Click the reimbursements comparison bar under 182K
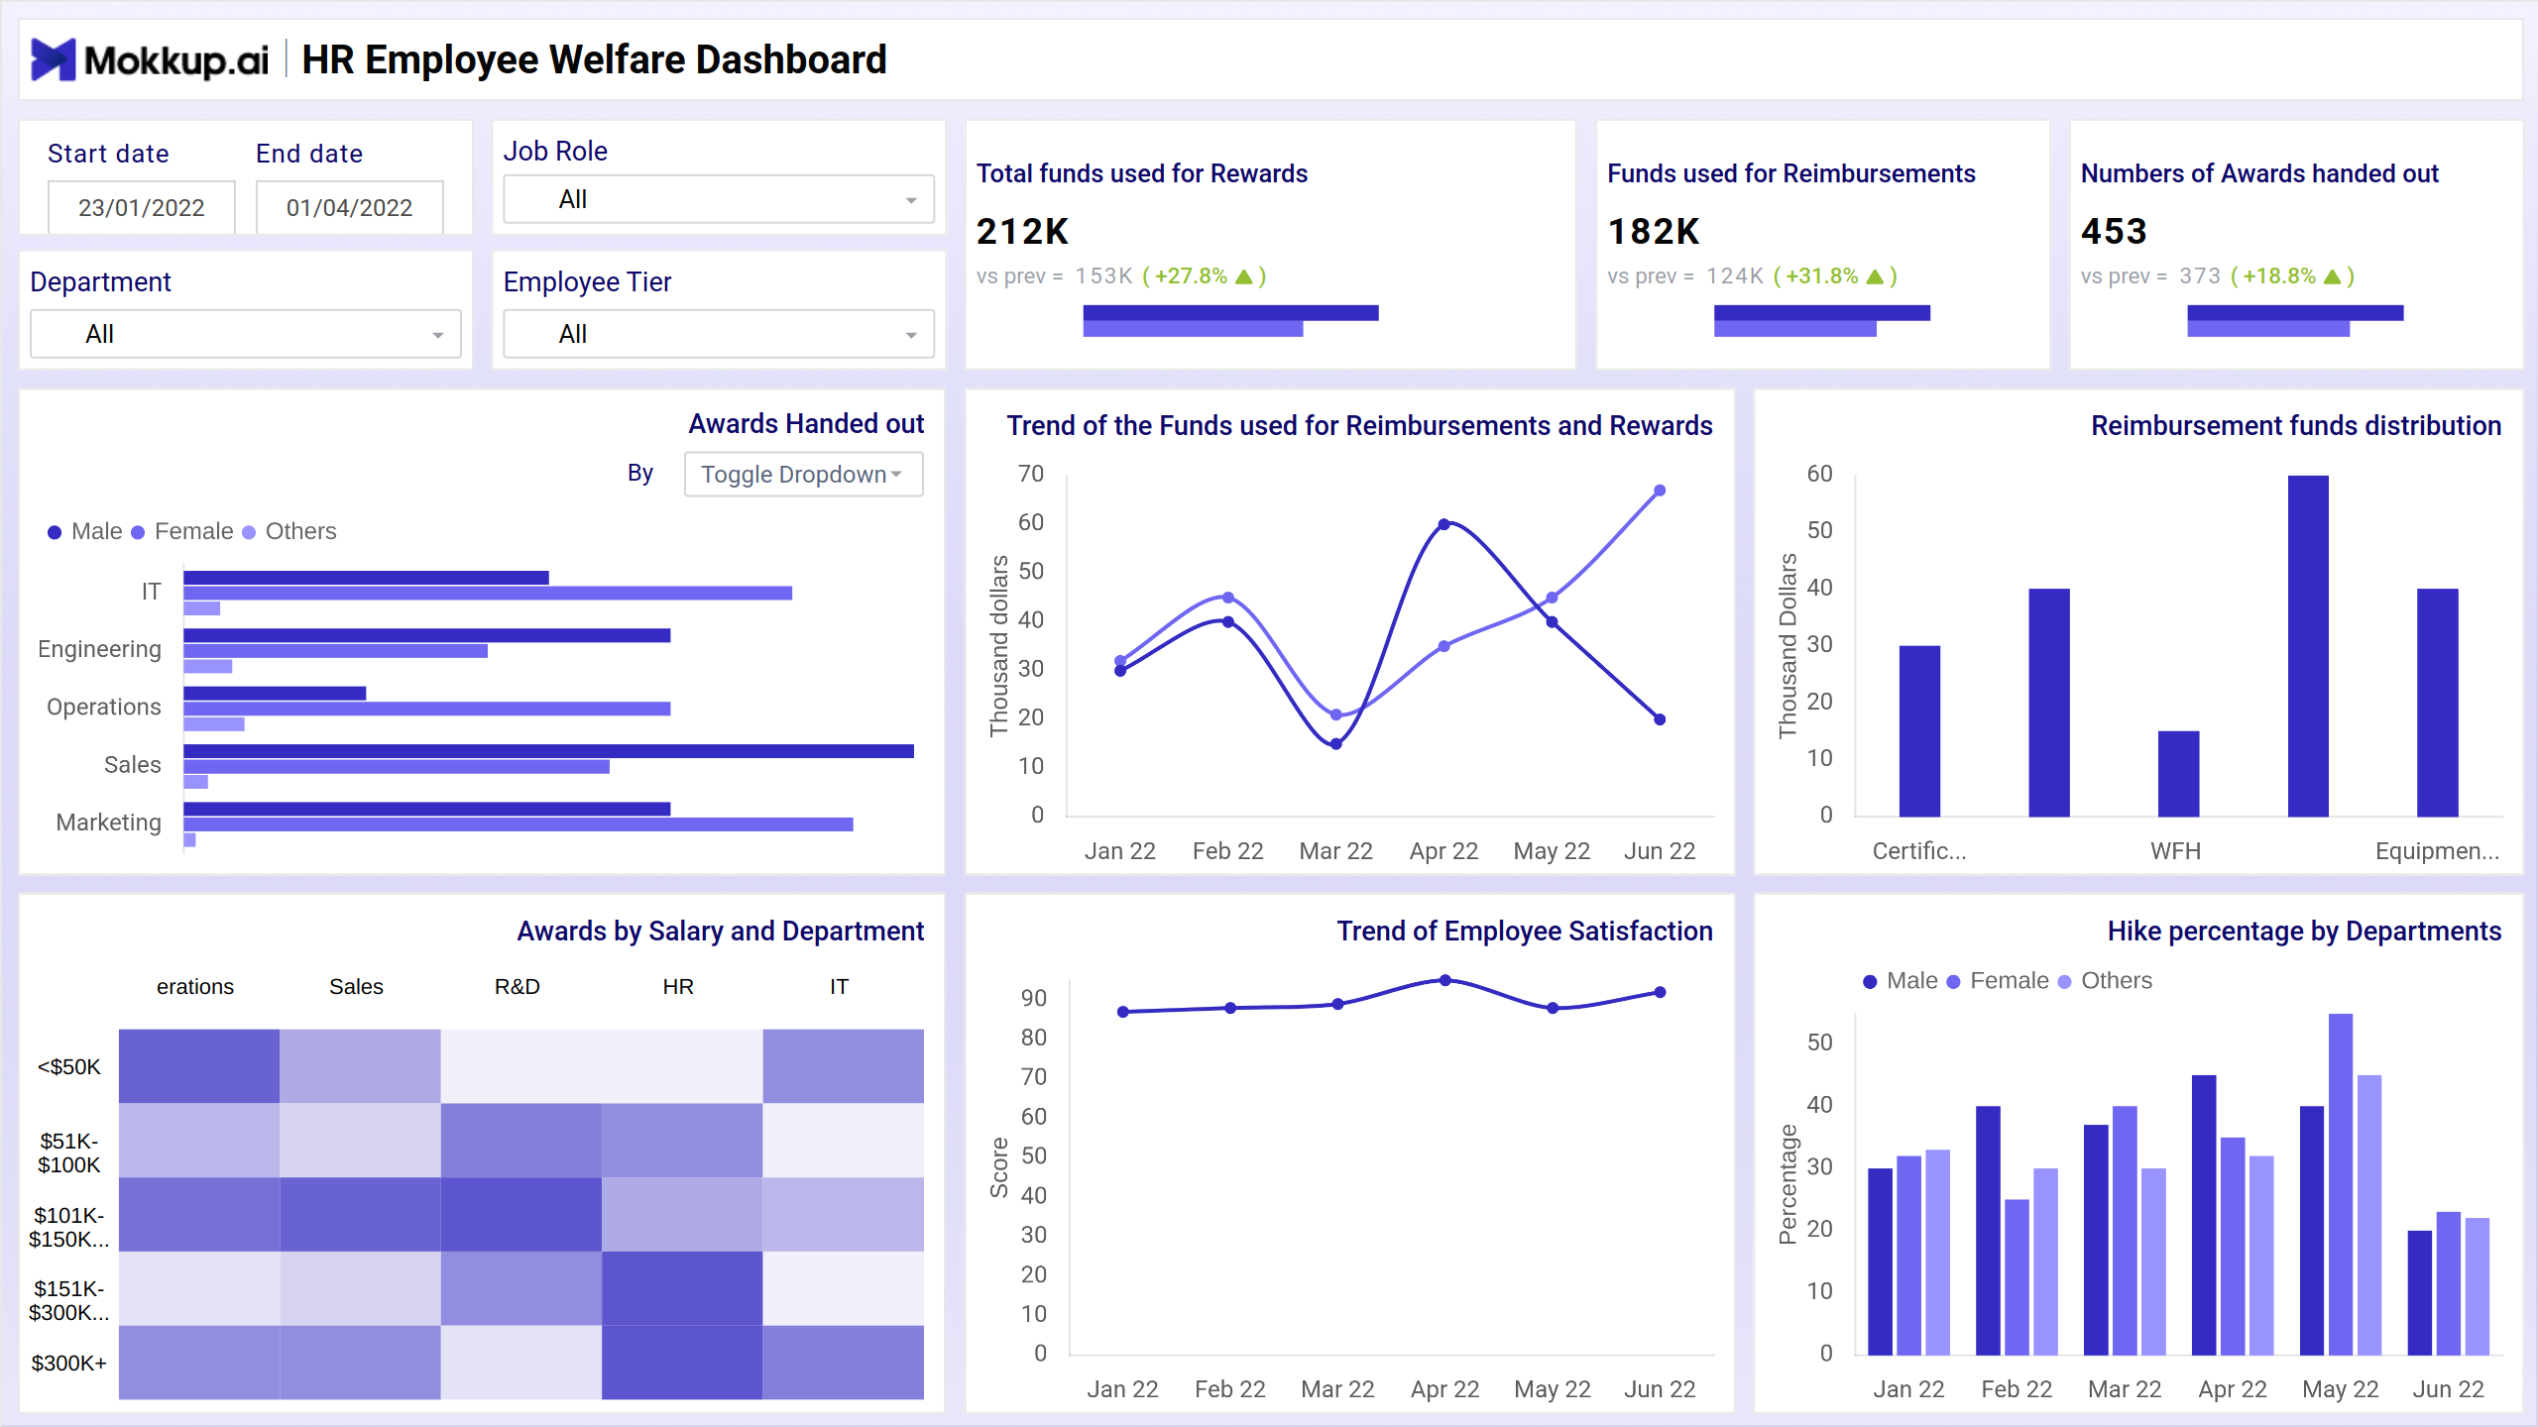The width and height of the screenshot is (2538, 1427). pos(1822,320)
